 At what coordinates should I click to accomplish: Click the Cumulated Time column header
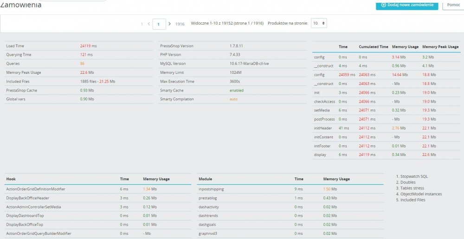[373, 47]
